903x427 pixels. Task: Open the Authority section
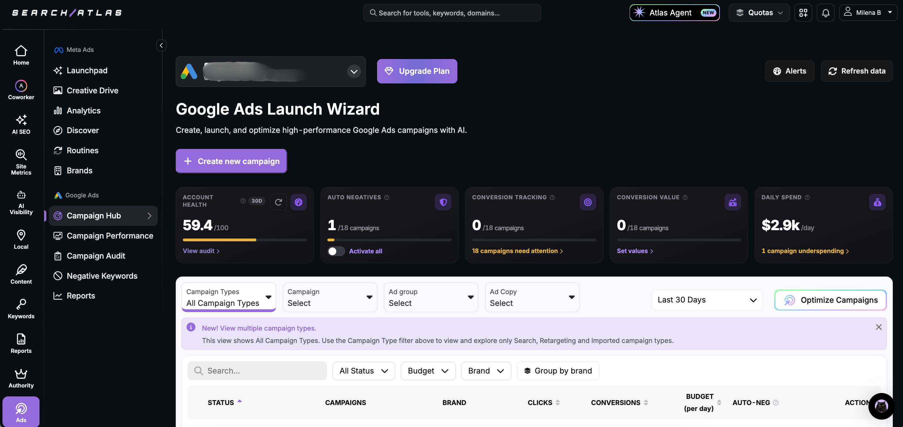click(21, 378)
